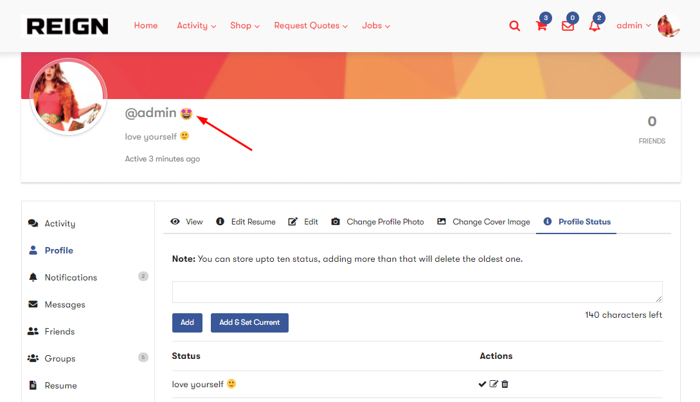This screenshot has height=402, width=700.
Task: Open the site search icon
Action: tap(515, 26)
